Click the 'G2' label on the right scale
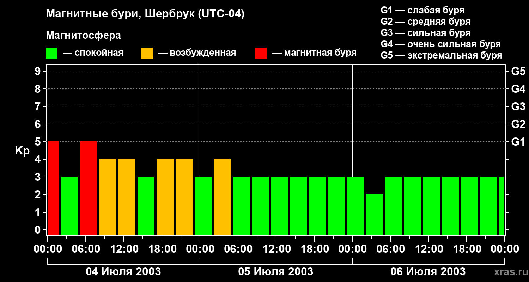The width and height of the screenshot is (529, 282). [x=518, y=124]
